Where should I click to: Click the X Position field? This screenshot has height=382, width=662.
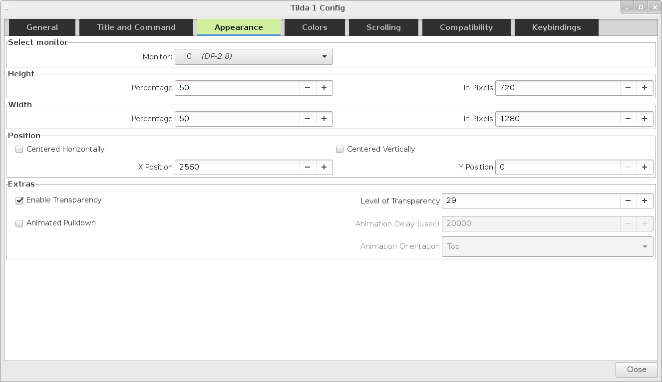pyautogui.click(x=237, y=167)
